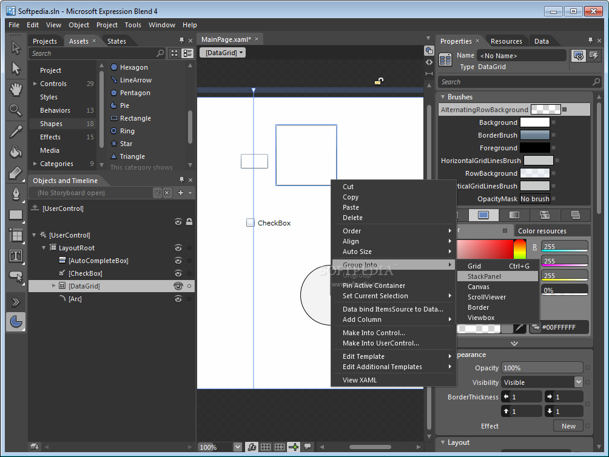
Task: Open the [DataGrid] breadcrumb dropdown
Action: coord(223,53)
